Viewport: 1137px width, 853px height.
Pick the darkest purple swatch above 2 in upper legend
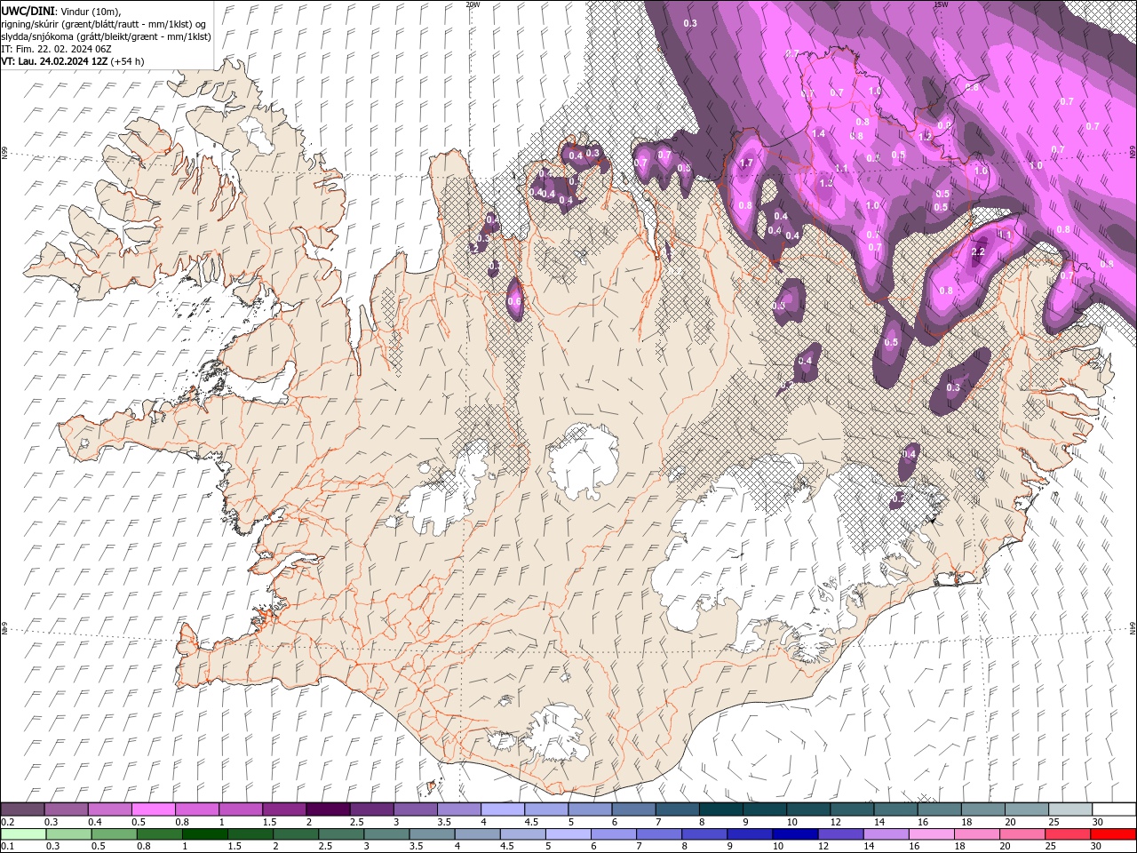pyautogui.click(x=329, y=809)
